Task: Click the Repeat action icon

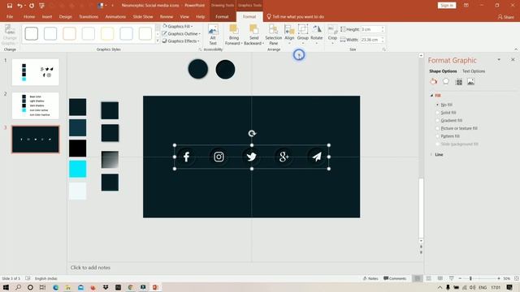Action: pos(32,6)
